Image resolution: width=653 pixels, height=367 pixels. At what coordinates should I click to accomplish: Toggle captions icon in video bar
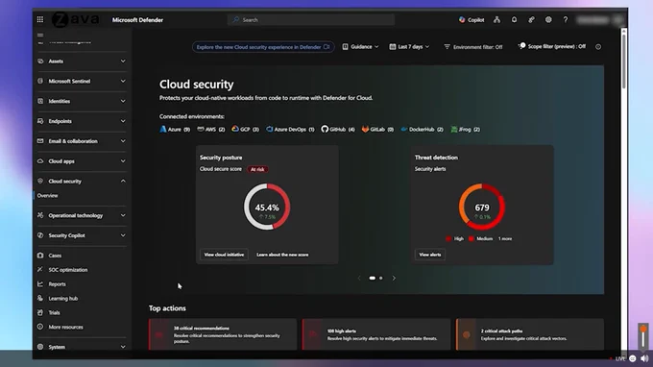(633, 358)
